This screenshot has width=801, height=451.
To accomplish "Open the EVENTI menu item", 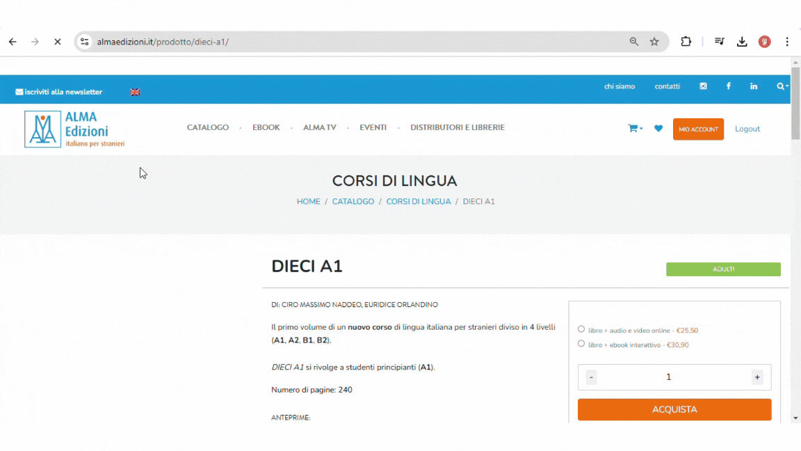I will point(373,127).
